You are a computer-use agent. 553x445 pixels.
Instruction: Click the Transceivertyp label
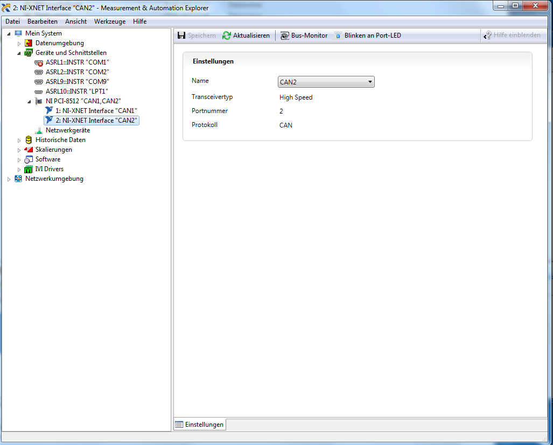pos(212,97)
